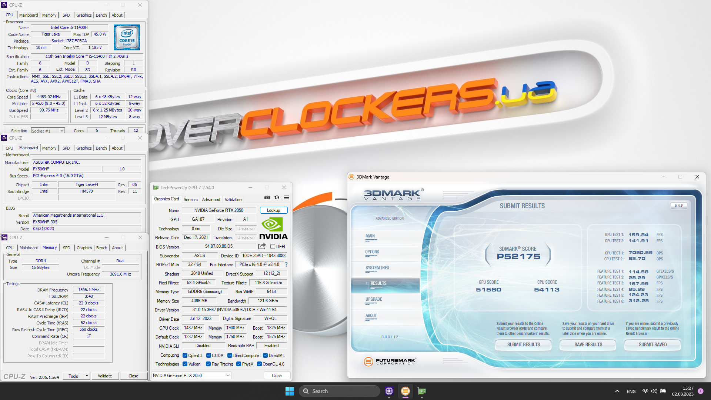Open CPU-Z from the taskbar
Viewport: 711px width, 400px height.
click(x=389, y=391)
